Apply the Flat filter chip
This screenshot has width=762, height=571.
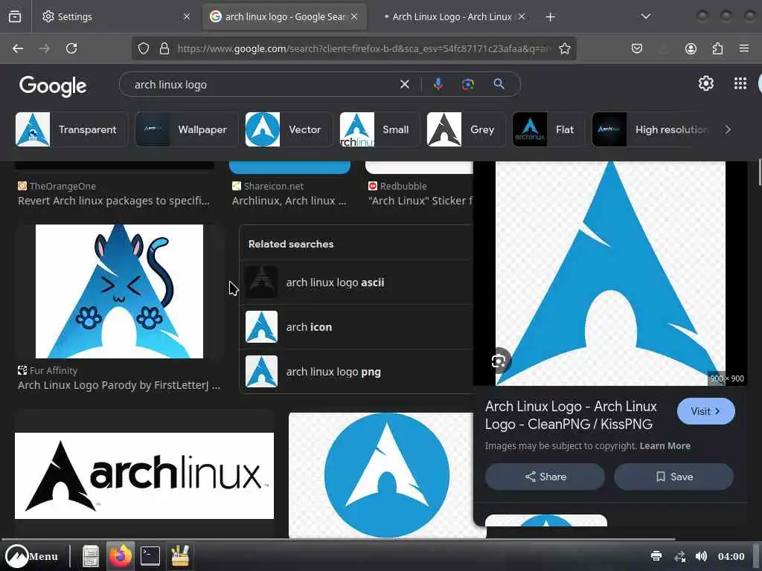coord(548,129)
